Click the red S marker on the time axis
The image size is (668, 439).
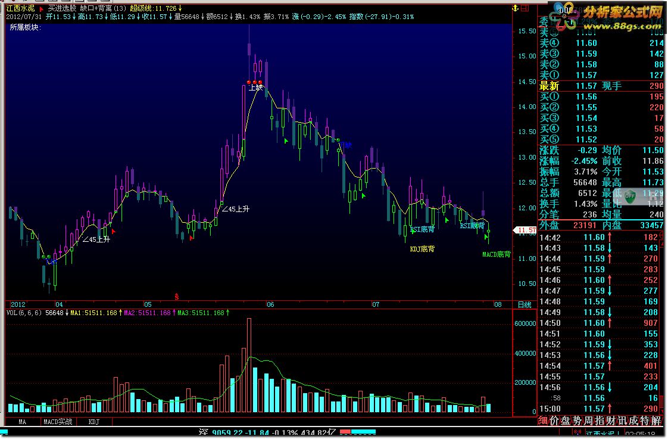click(x=176, y=296)
